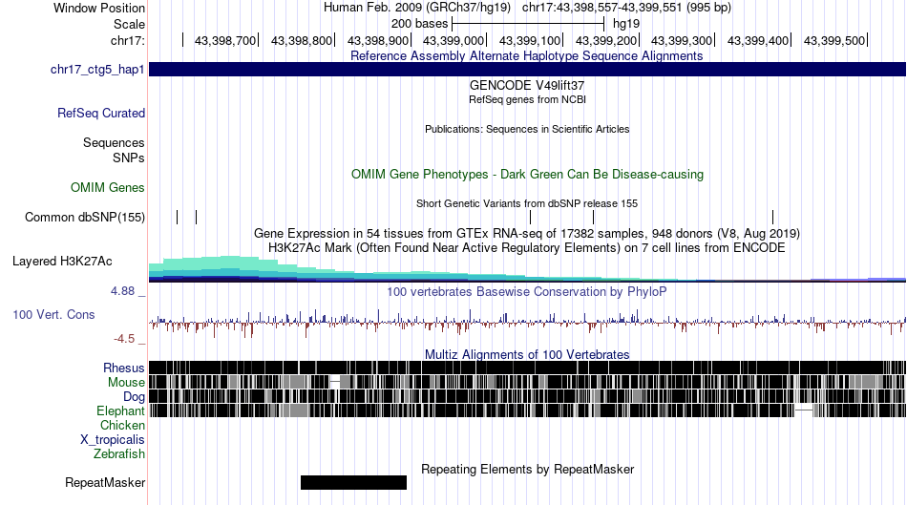Click Short Genetic Variants from dbSNP title

tap(527, 203)
